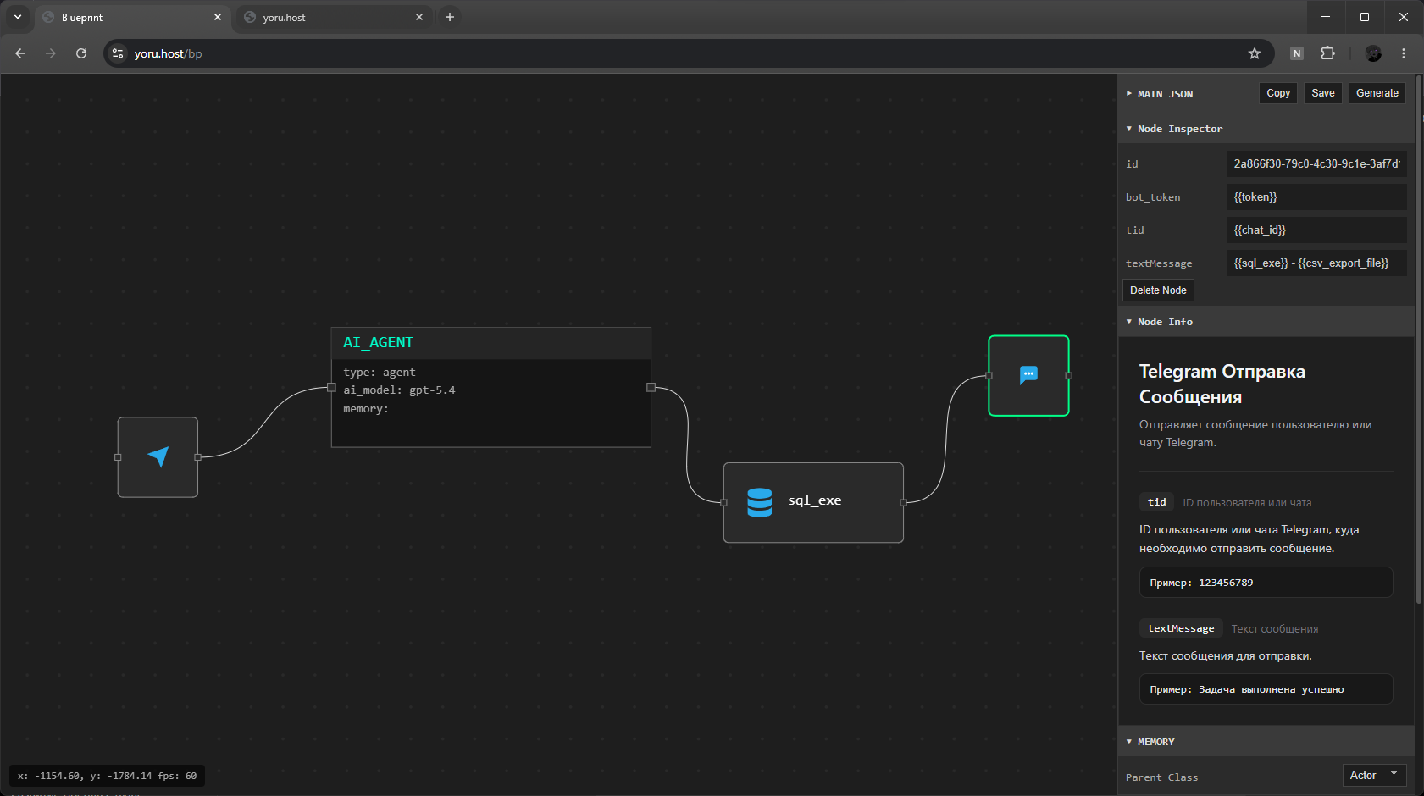Collapse the MEMORY section
This screenshot has height=796, width=1424.
[x=1150, y=742]
